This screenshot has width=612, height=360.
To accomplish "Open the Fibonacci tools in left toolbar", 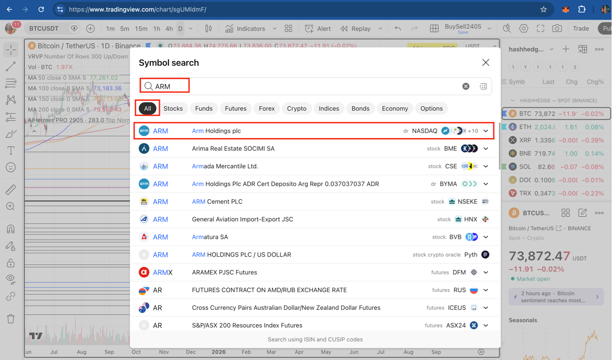I will pyautogui.click(x=11, y=83).
